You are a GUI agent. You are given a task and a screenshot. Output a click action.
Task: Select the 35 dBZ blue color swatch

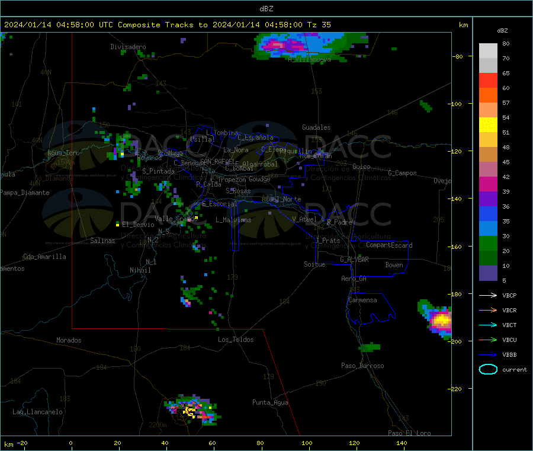point(488,213)
